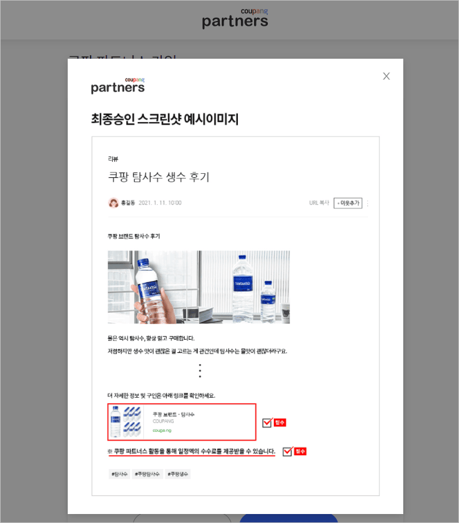This screenshot has width=459, height=523.
Task: Open the three-dot more menu beside 이웃추가
Action: click(x=367, y=203)
